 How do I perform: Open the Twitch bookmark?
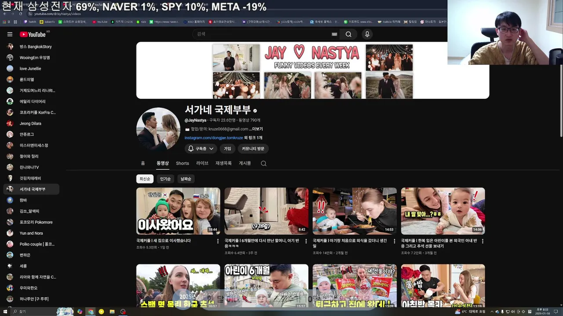[x=30, y=22]
